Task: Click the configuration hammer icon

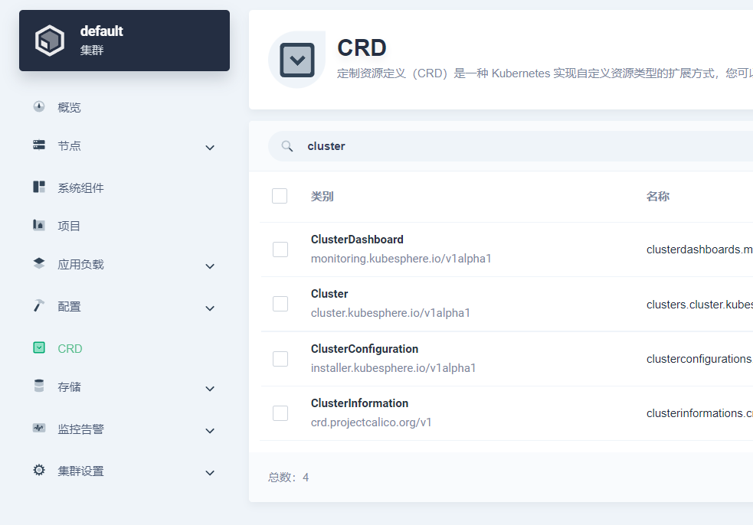Action: [x=39, y=305]
